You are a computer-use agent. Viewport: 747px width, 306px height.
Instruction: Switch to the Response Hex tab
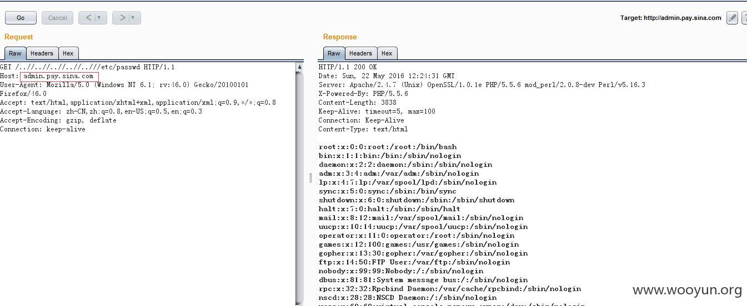387,53
